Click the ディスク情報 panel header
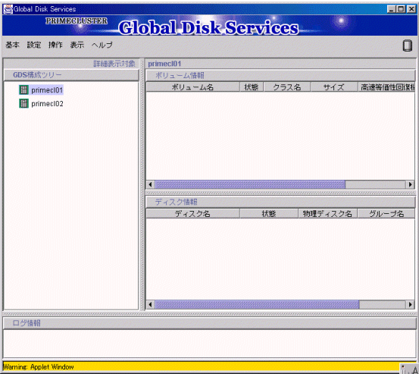 (x=280, y=203)
